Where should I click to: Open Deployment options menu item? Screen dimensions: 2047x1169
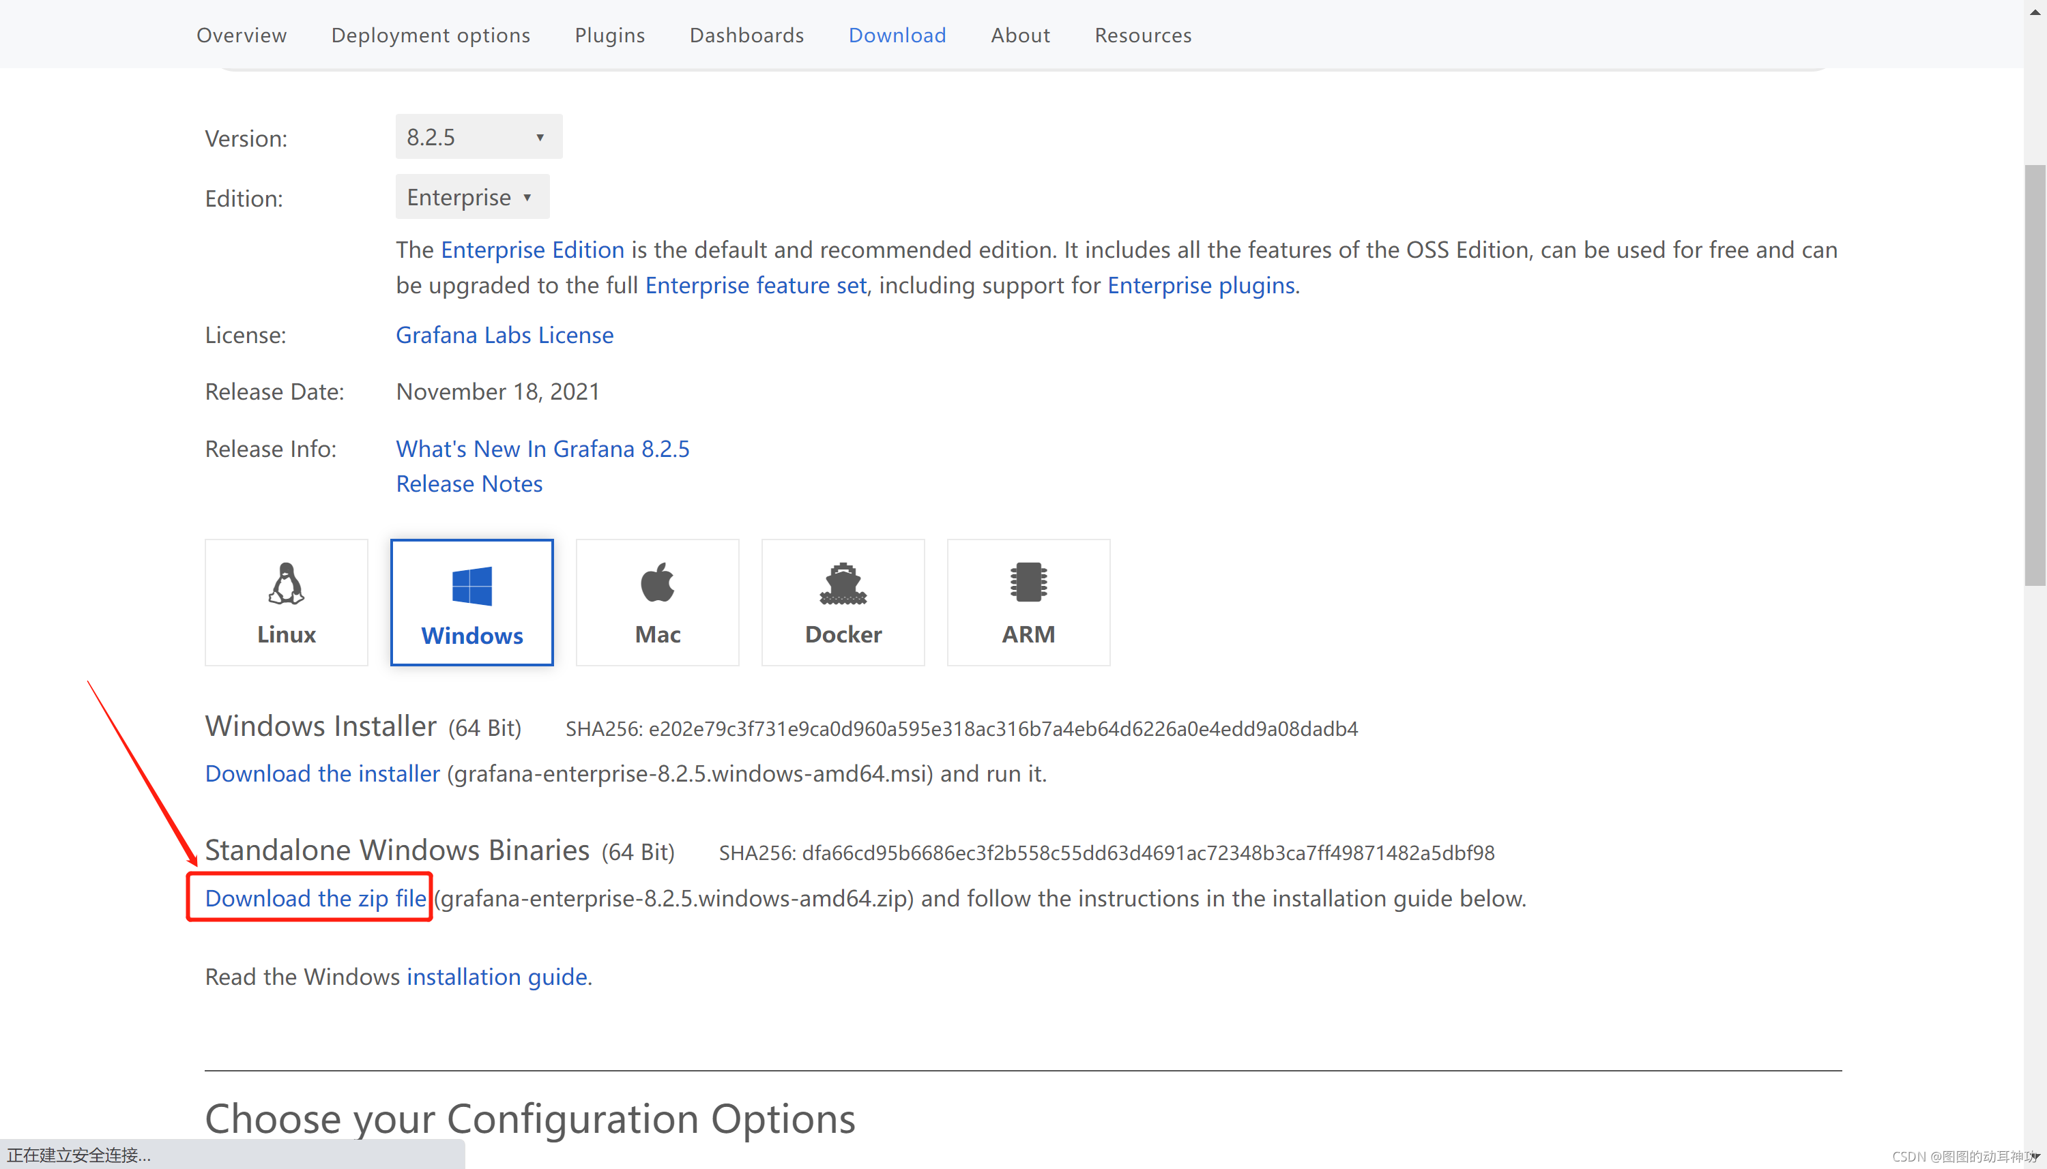[431, 35]
